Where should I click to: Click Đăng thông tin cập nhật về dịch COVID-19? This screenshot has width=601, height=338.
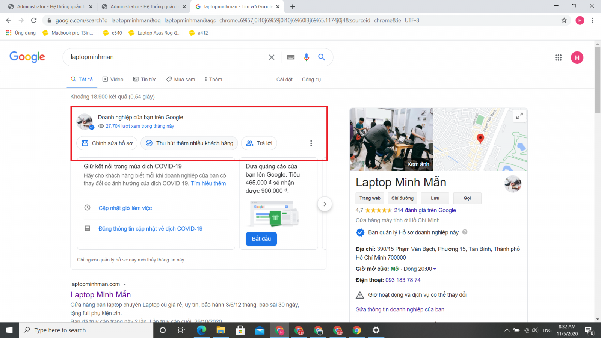tap(150, 229)
